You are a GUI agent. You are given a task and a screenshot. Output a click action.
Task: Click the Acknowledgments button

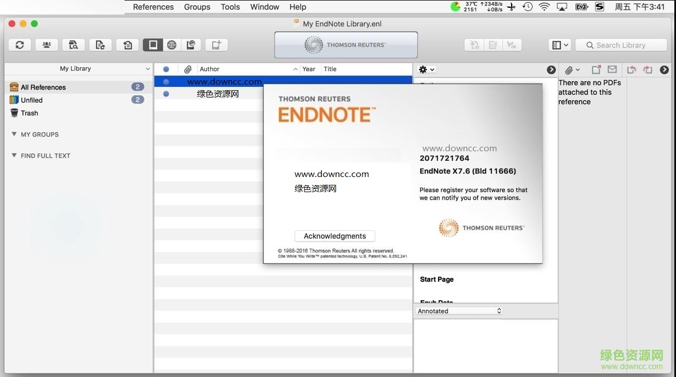click(x=334, y=236)
